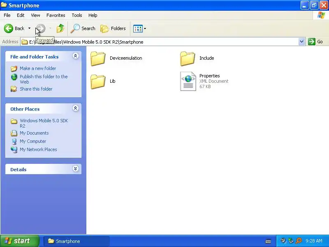The image size is (329, 247).
Task: Open the Edit menu
Action: pos(21,15)
